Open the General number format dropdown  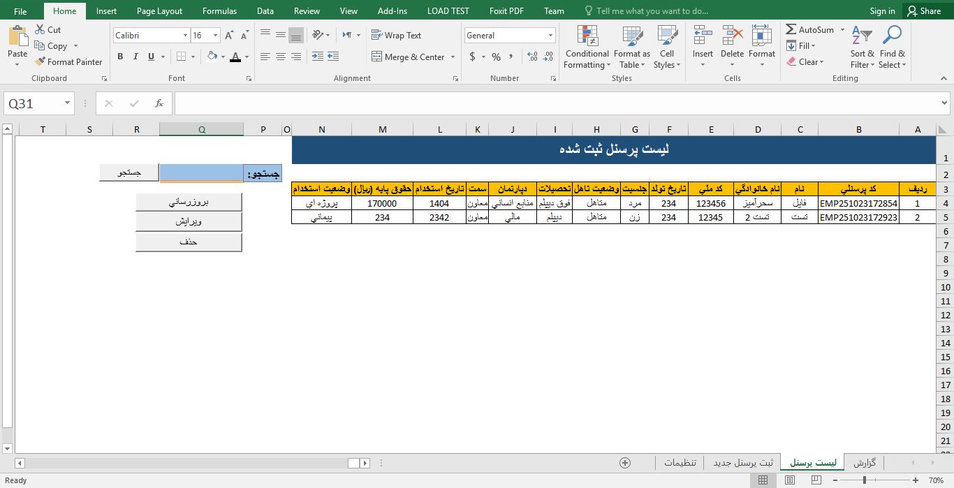pyautogui.click(x=550, y=36)
